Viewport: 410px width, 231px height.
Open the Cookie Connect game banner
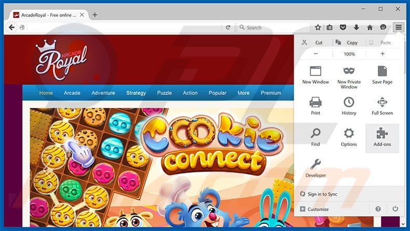[x=162, y=167]
